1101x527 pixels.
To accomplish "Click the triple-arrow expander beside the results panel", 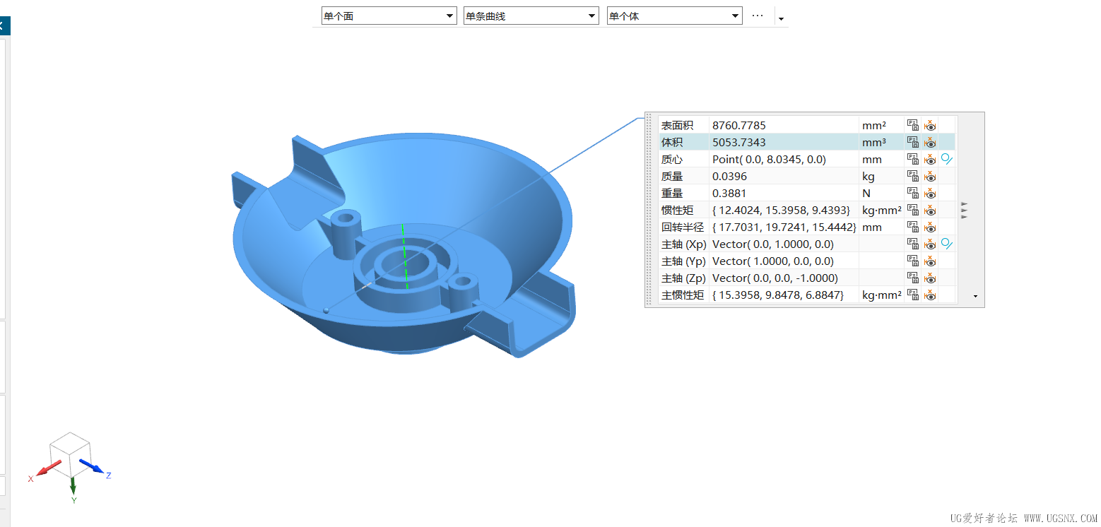I will tap(965, 210).
